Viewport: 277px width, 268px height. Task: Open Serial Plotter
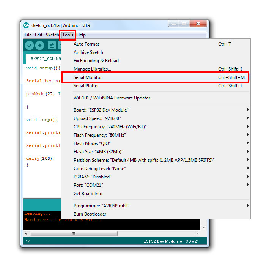156,86
